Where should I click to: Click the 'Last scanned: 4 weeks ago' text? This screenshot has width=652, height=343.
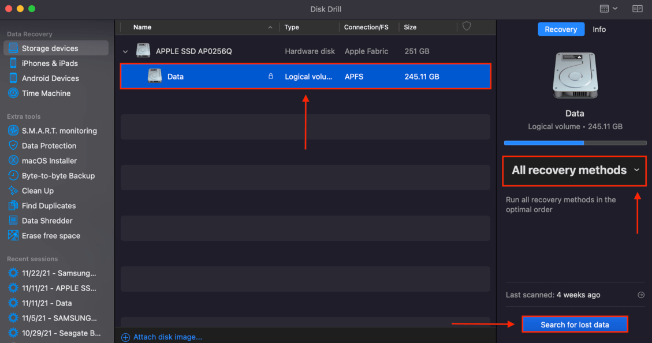tap(553, 295)
